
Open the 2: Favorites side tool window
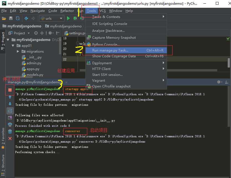[x=3, y=138]
